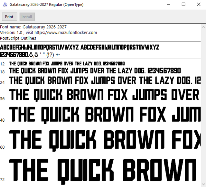Click the 60-point pangram sample text

pyautogui.click(x=105, y=140)
